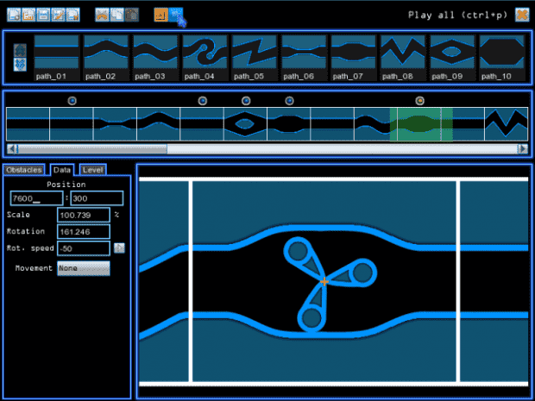This screenshot has height=401, width=535.
Task: Click the first orange icon in edit group
Action: (102, 15)
